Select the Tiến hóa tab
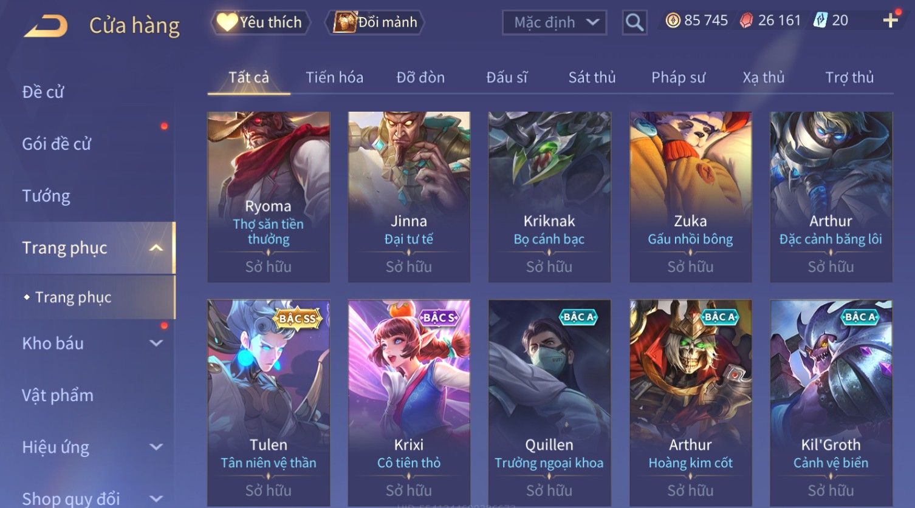The height and width of the screenshot is (508, 915). click(334, 78)
